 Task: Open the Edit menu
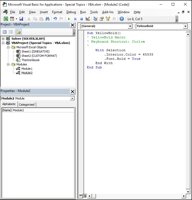pos(22,12)
